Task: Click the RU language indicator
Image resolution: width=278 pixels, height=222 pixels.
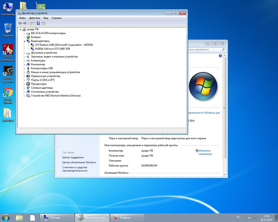Action: point(239,217)
